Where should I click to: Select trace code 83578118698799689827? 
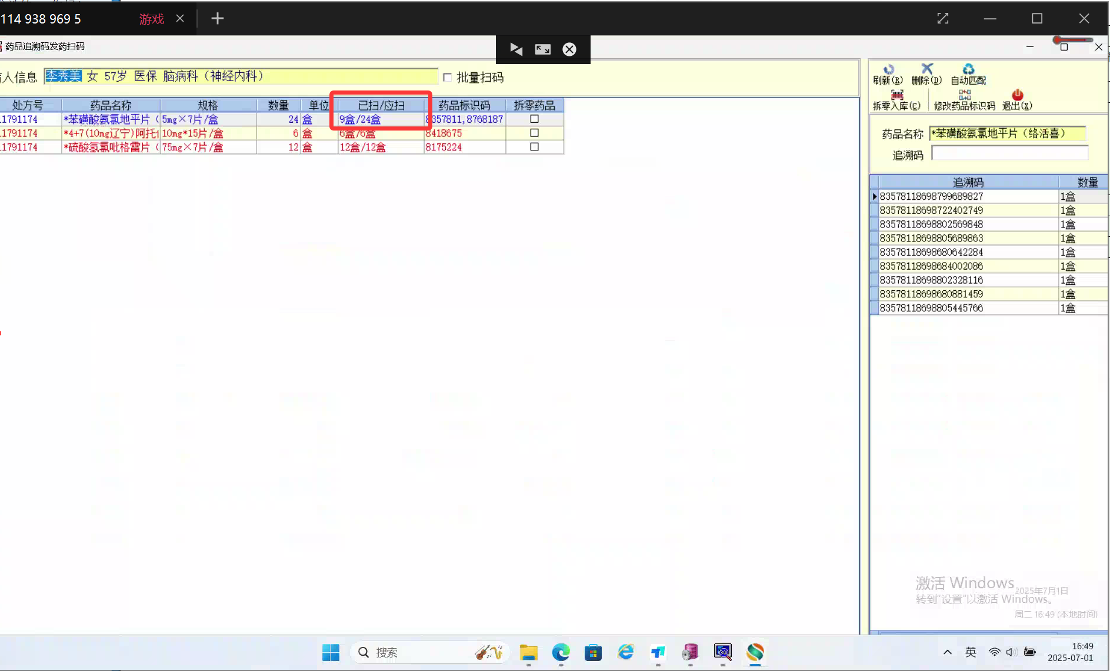(969, 196)
